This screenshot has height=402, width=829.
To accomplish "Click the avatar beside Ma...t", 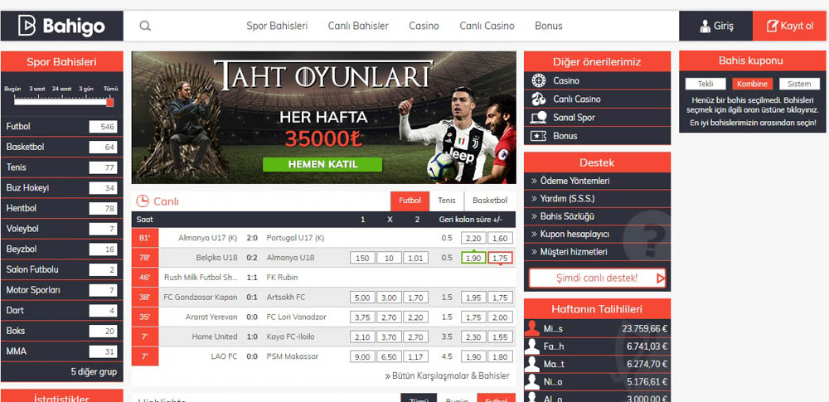I will pyautogui.click(x=532, y=365).
